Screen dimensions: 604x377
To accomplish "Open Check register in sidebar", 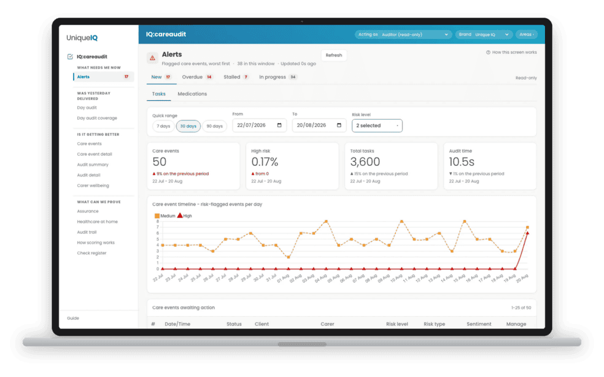I will (91, 253).
